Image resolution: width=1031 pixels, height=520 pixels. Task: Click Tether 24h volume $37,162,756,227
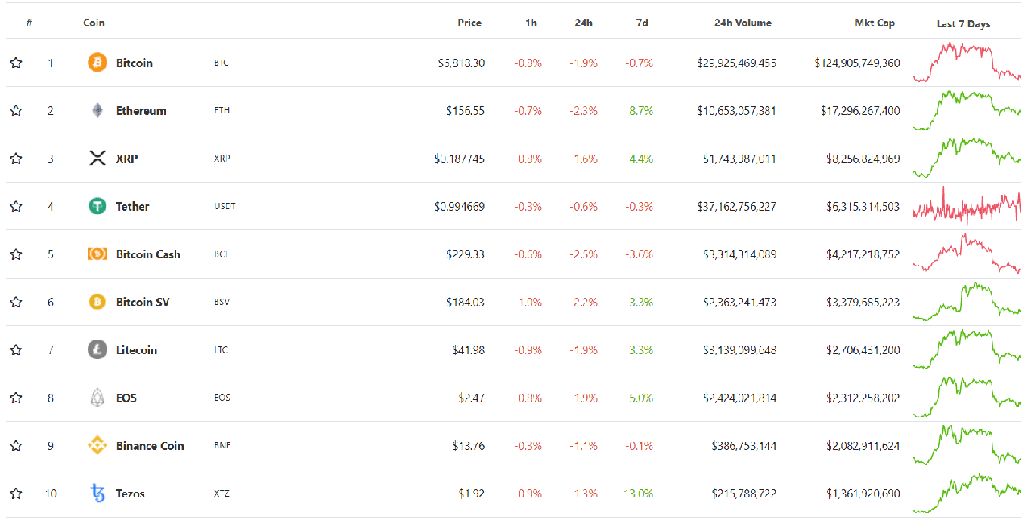(737, 206)
